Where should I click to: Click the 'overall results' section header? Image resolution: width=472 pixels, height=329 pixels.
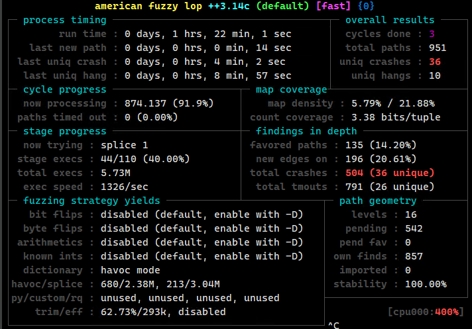coord(390,20)
